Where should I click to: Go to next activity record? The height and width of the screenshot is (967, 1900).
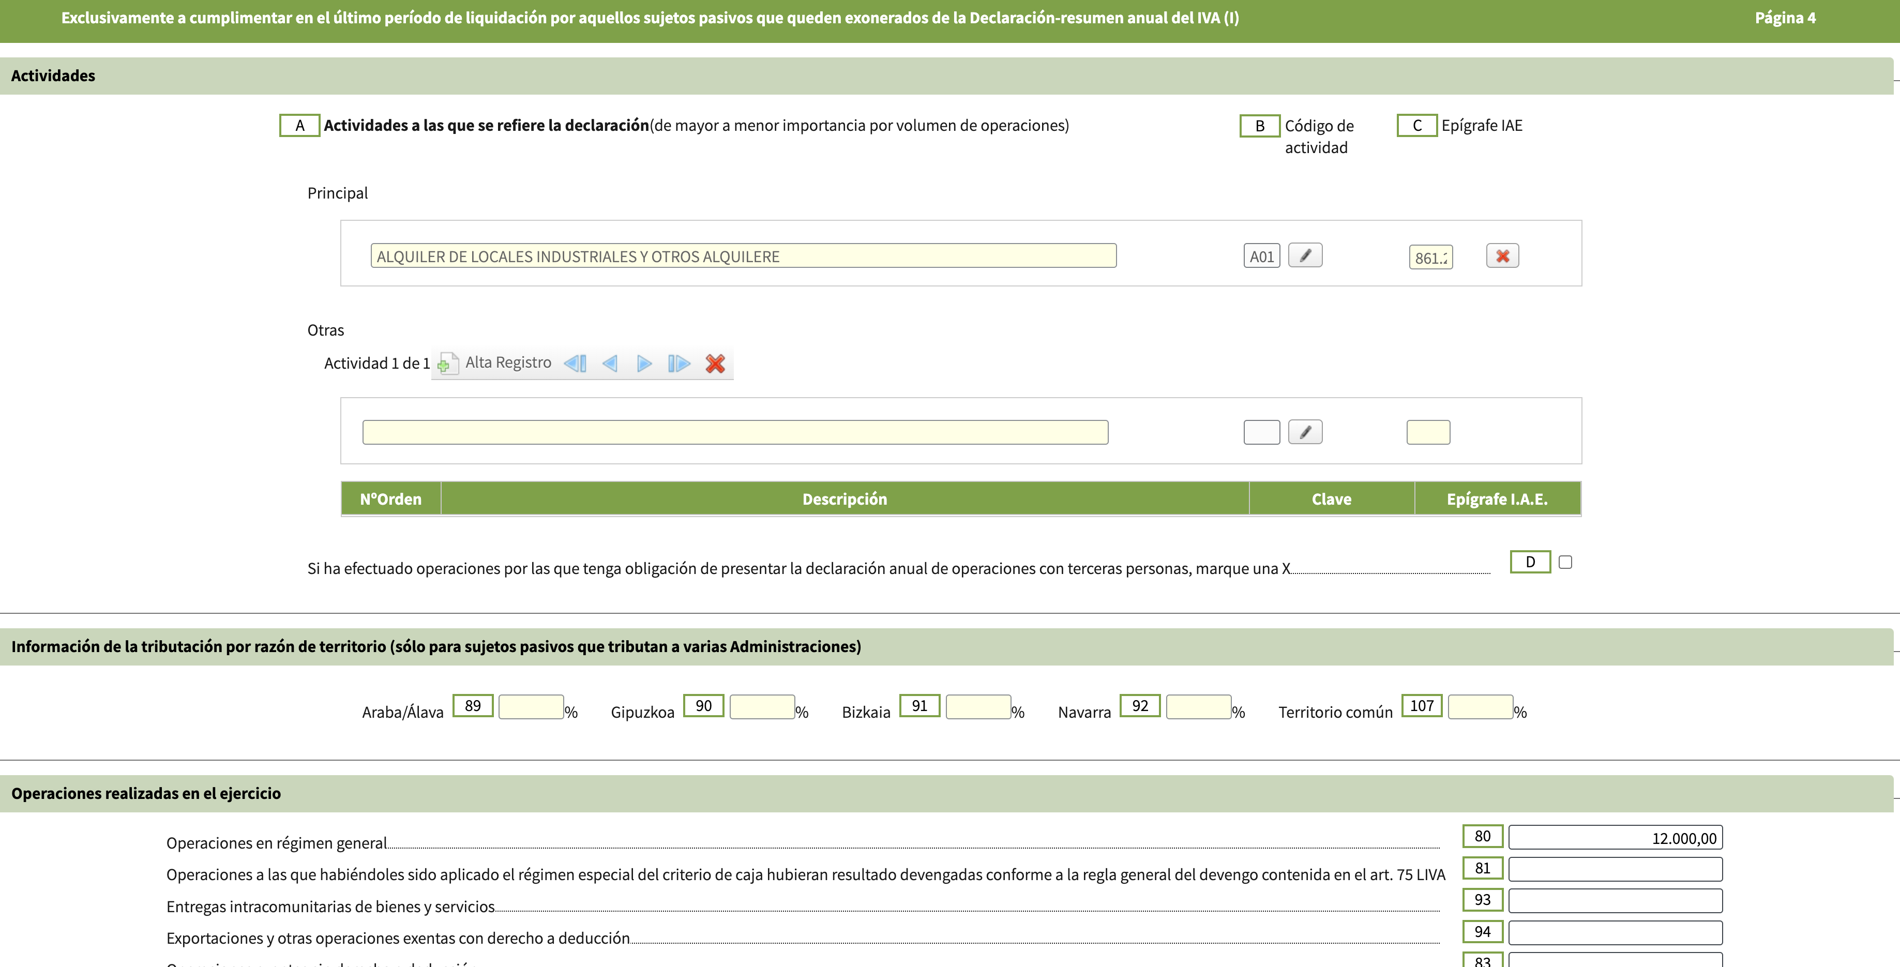644,363
